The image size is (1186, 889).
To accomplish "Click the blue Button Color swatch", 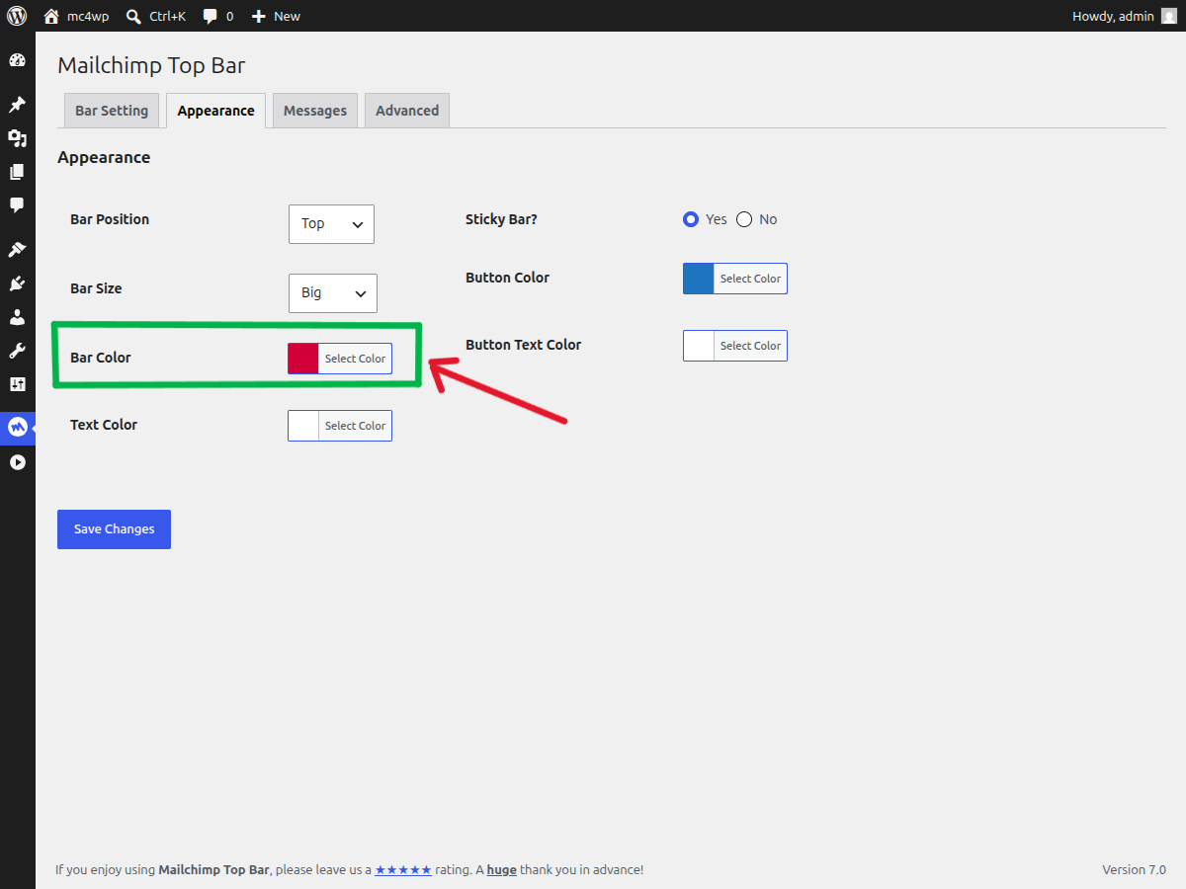I will 699,279.
